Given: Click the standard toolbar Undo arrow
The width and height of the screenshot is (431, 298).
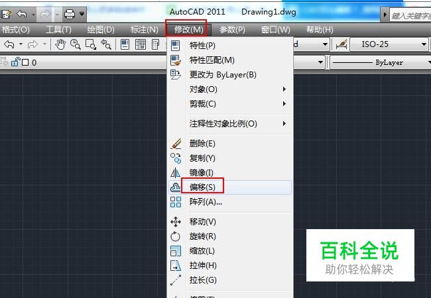Looking at the screenshot, I should [x=10, y=44].
